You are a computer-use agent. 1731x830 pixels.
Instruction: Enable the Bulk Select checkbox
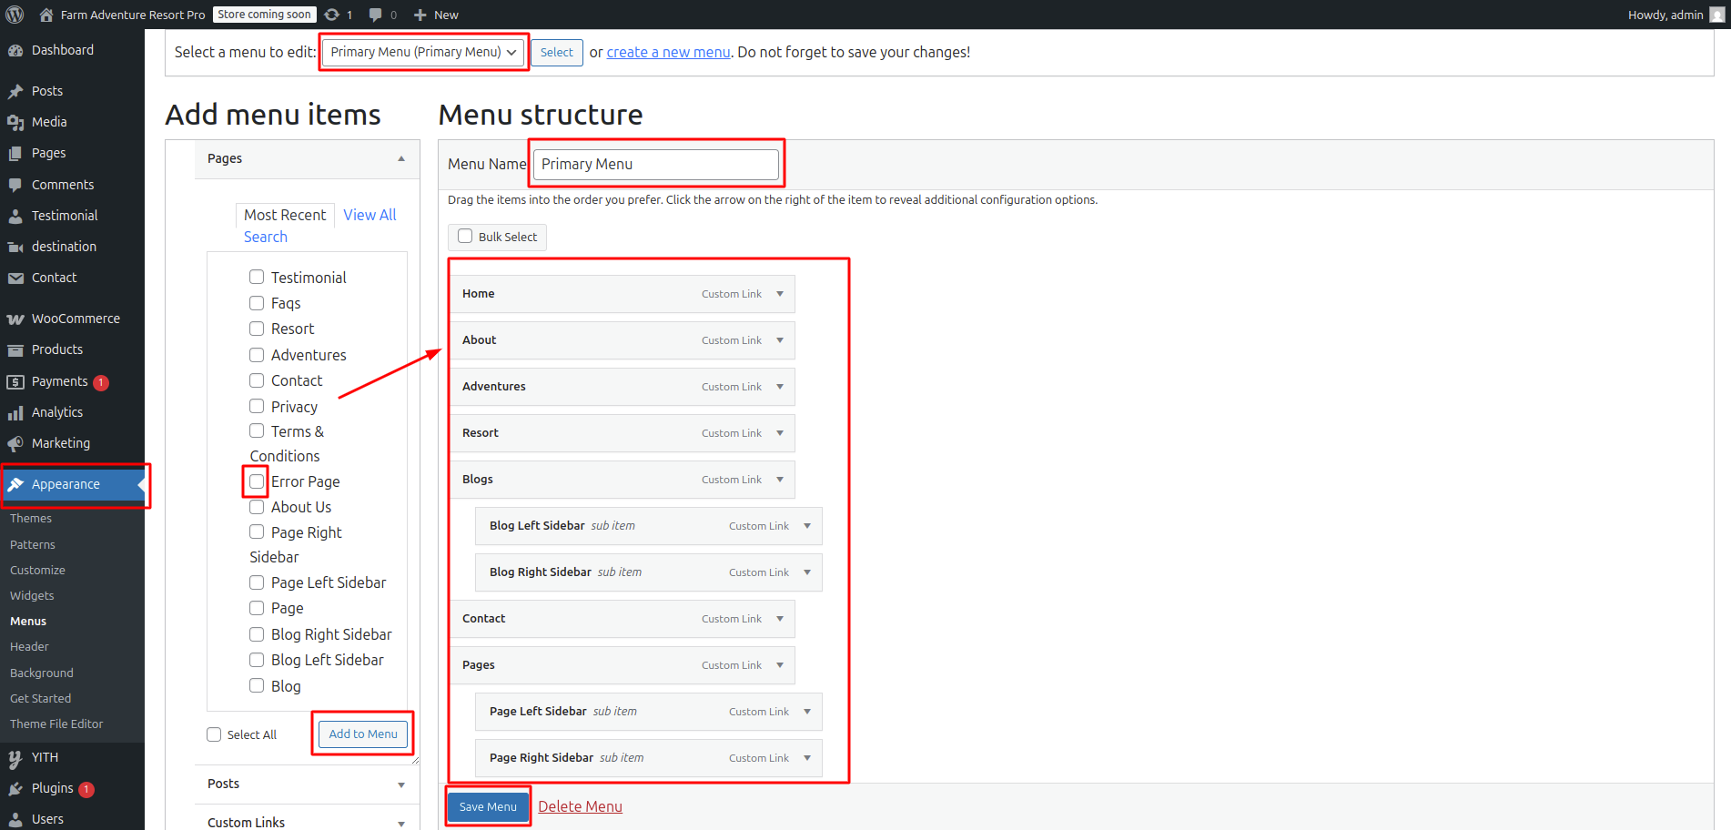pyautogui.click(x=465, y=236)
